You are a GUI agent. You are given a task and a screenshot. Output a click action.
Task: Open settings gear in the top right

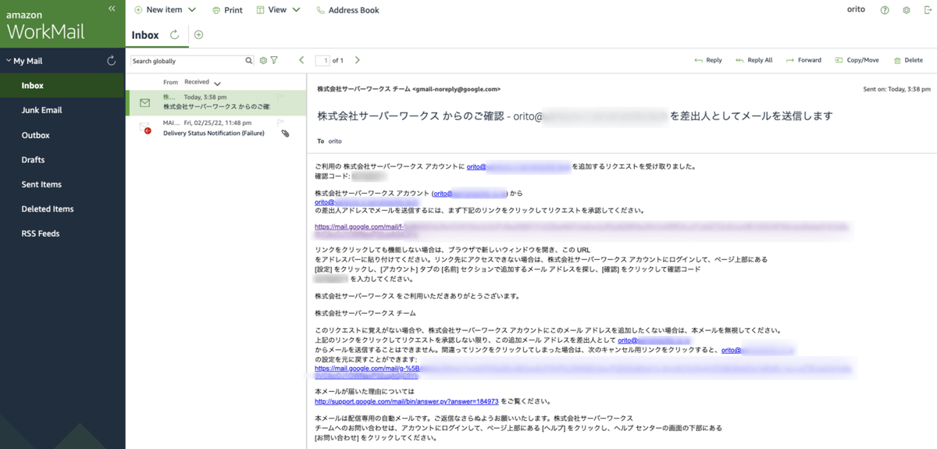click(x=907, y=10)
